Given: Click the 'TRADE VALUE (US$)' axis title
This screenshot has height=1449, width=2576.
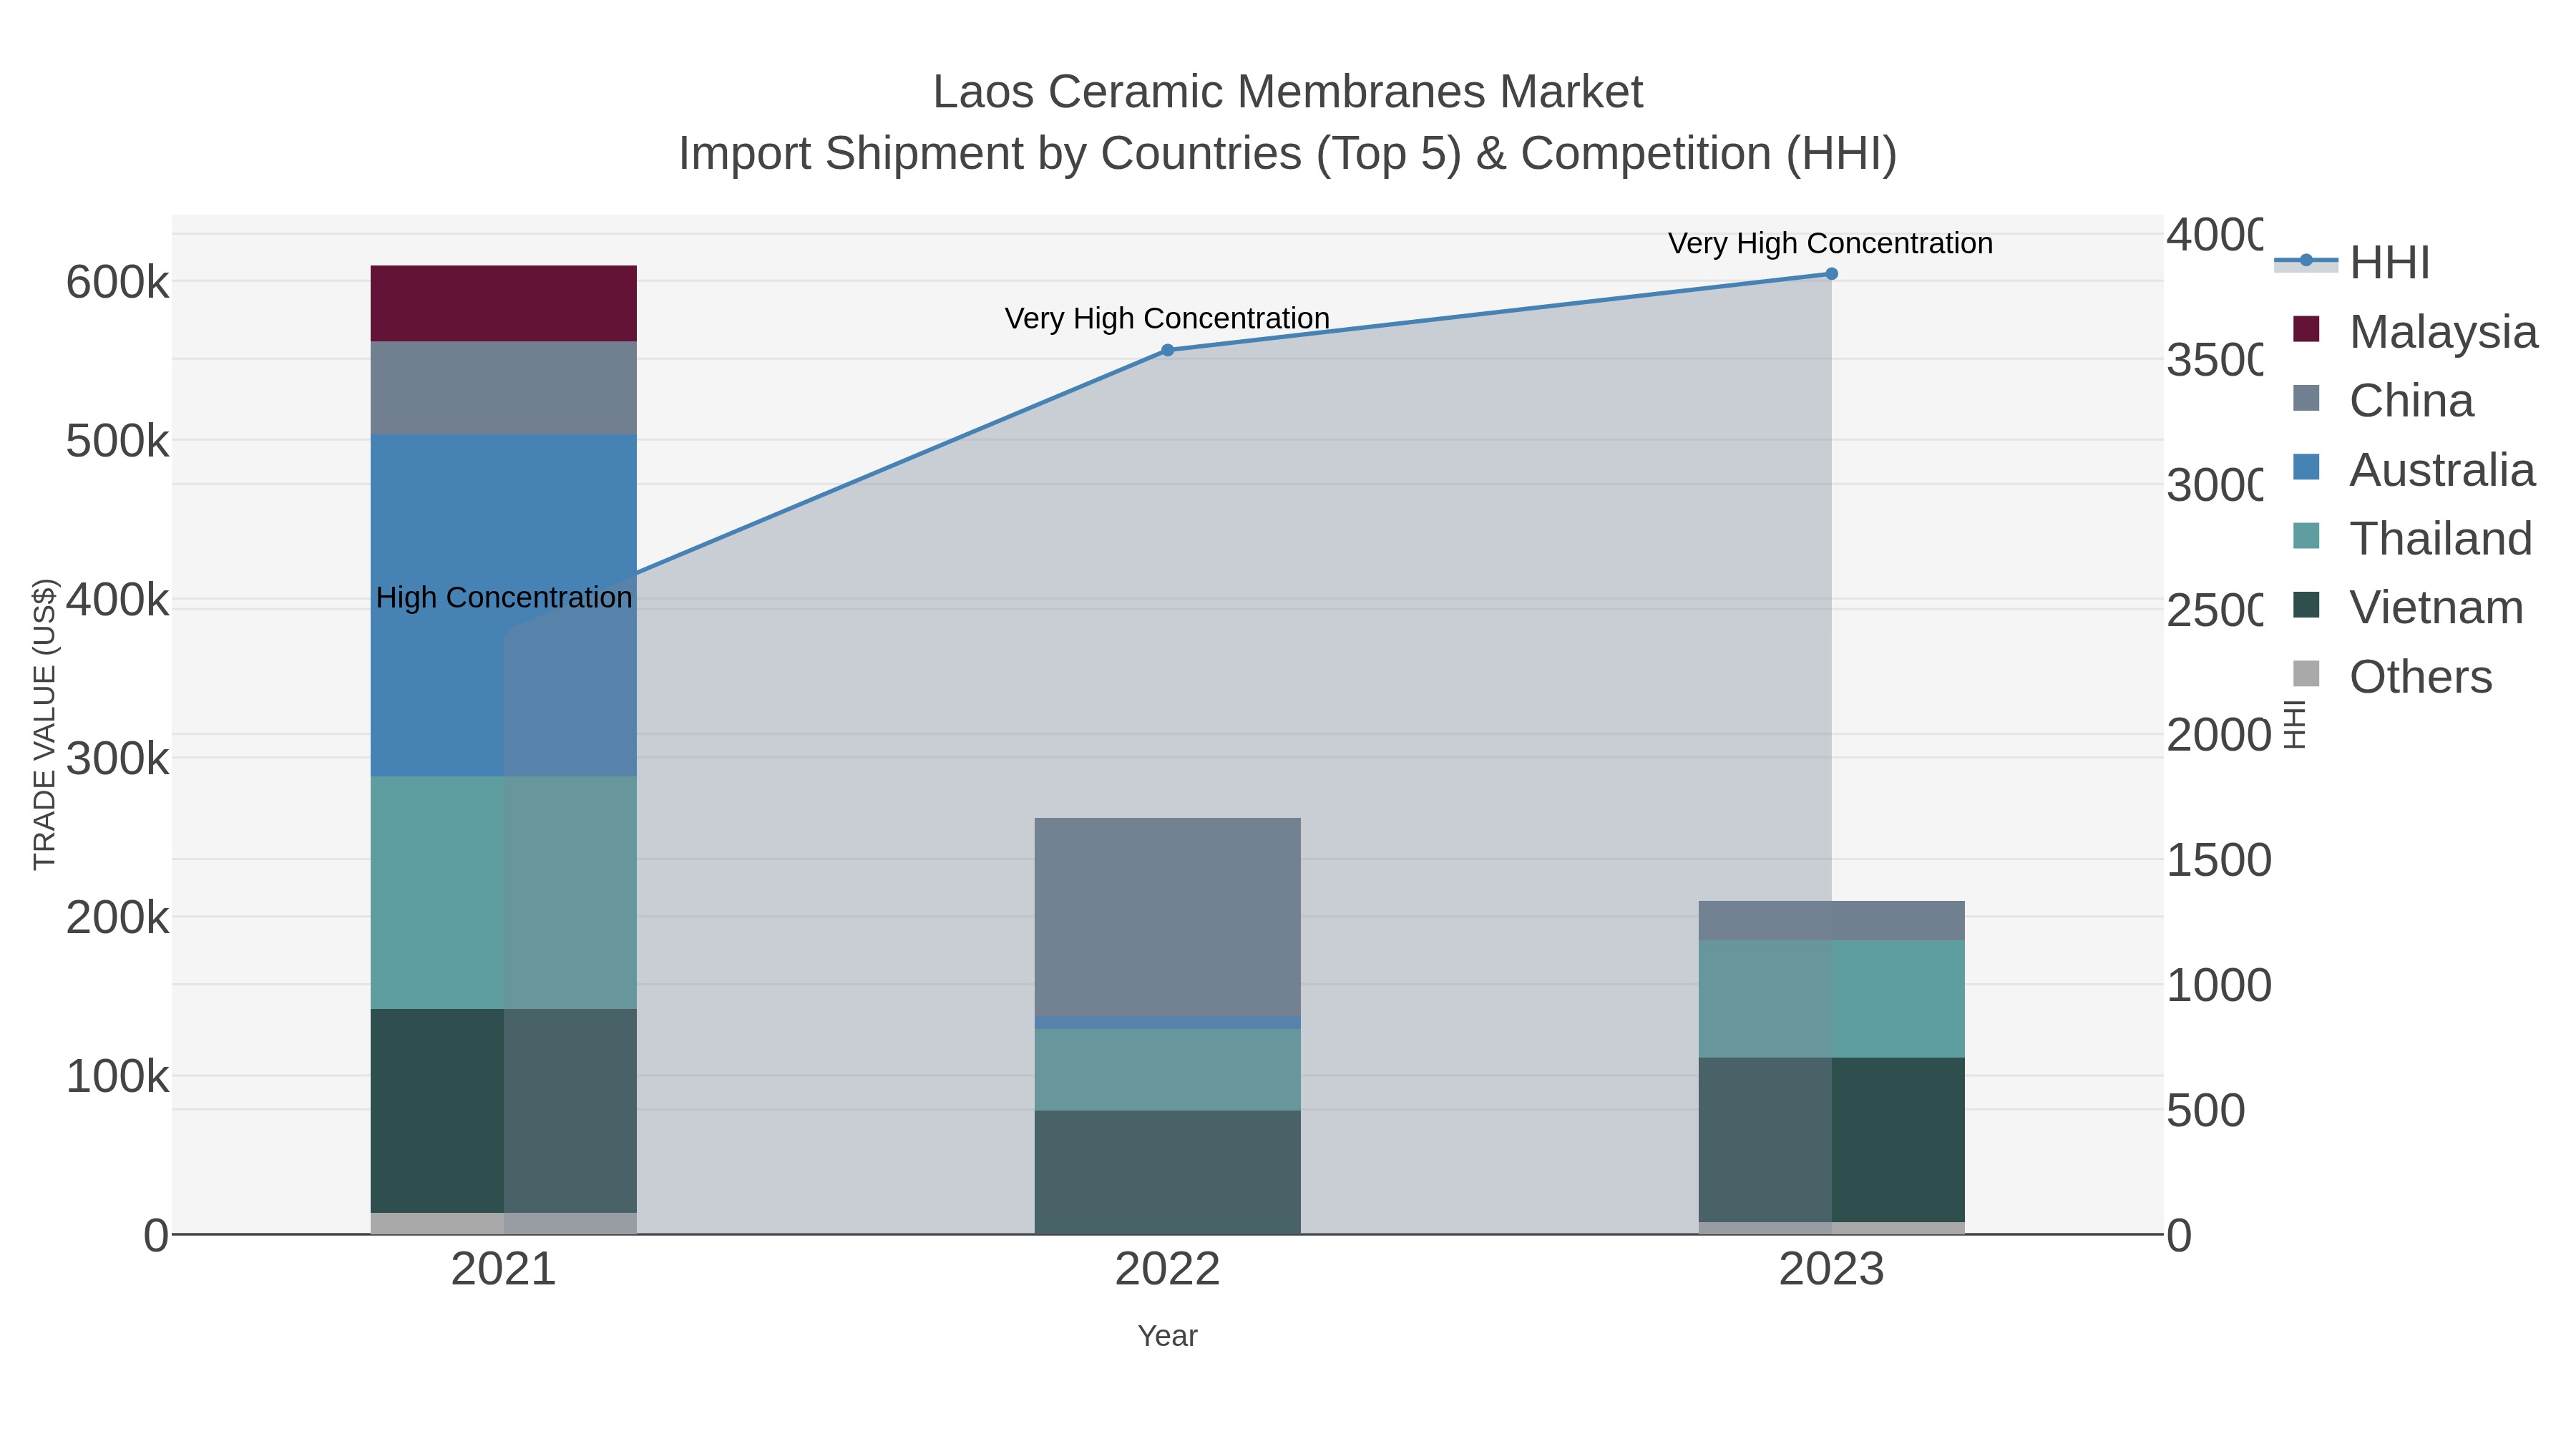Looking at the screenshot, I should coord(45,724).
